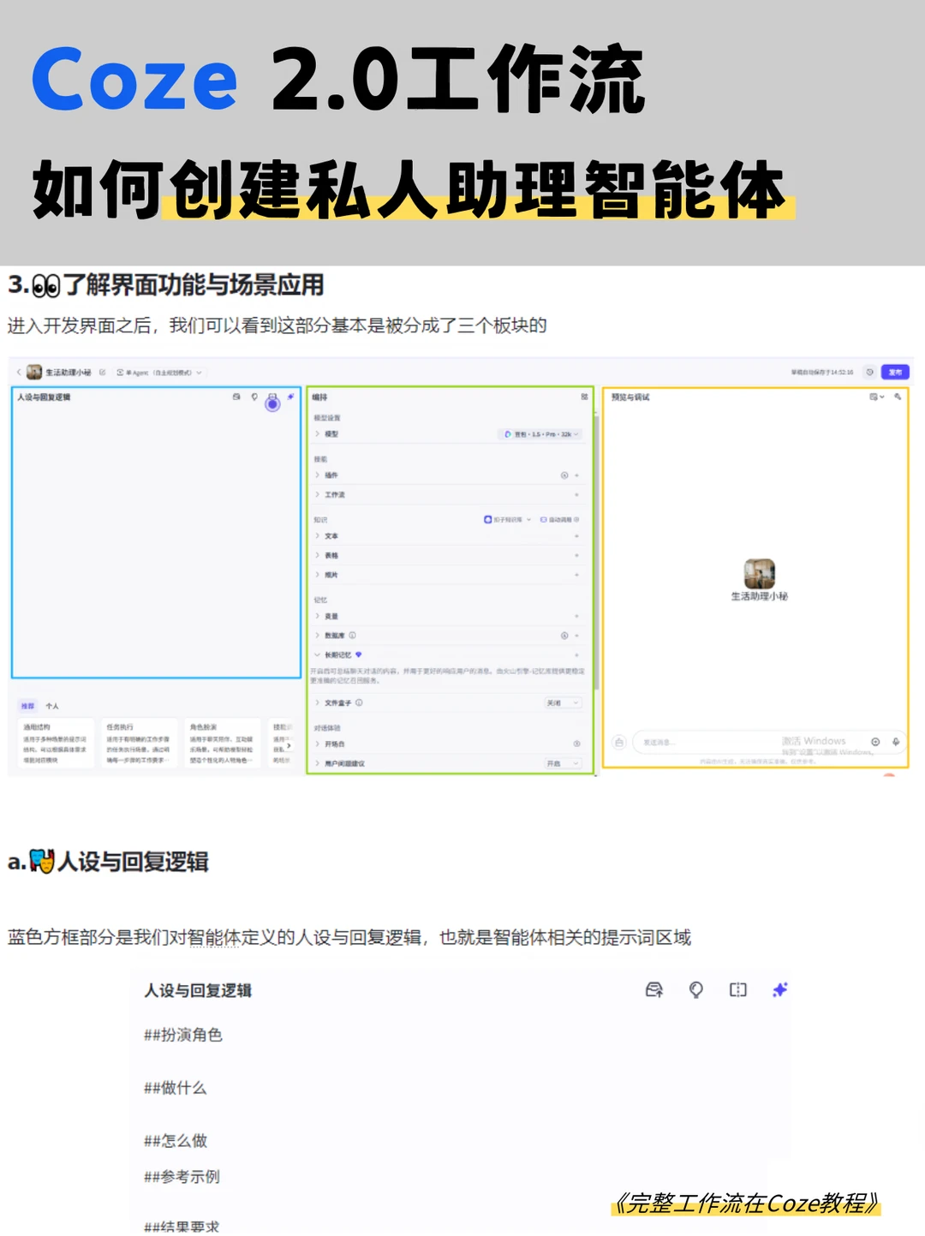
Task: Click the icon at the end of the 开场白 row
Action: tap(576, 743)
